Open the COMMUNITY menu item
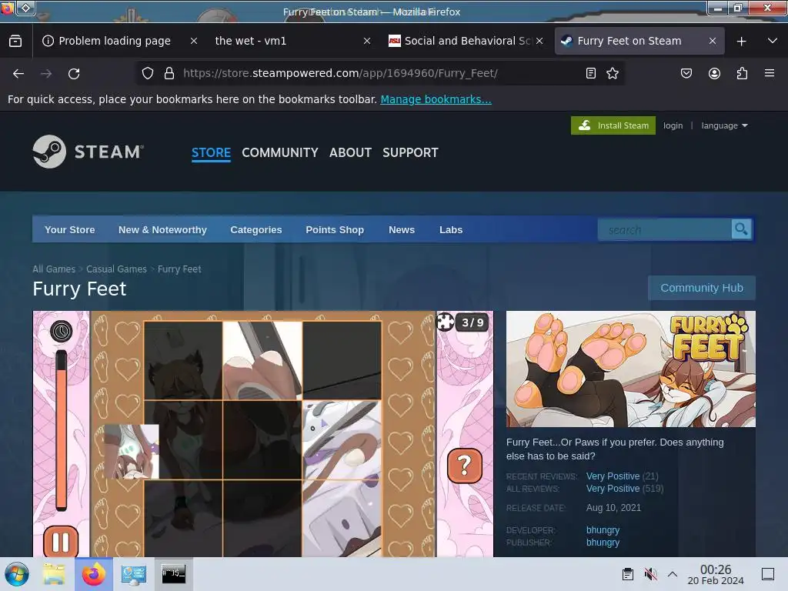 [x=280, y=152]
